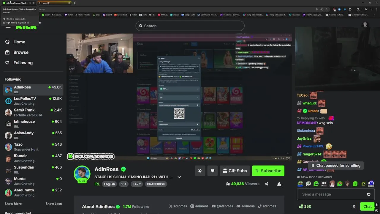
Task: Open X adinross social link
Action: [178, 206]
